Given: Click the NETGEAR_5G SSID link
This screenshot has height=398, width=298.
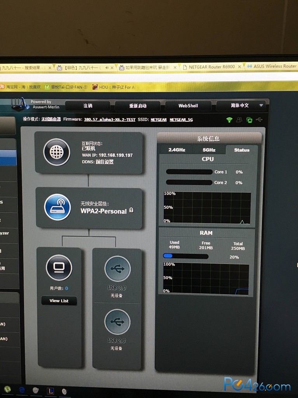Looking at the screenshot, I should point(181,120).
